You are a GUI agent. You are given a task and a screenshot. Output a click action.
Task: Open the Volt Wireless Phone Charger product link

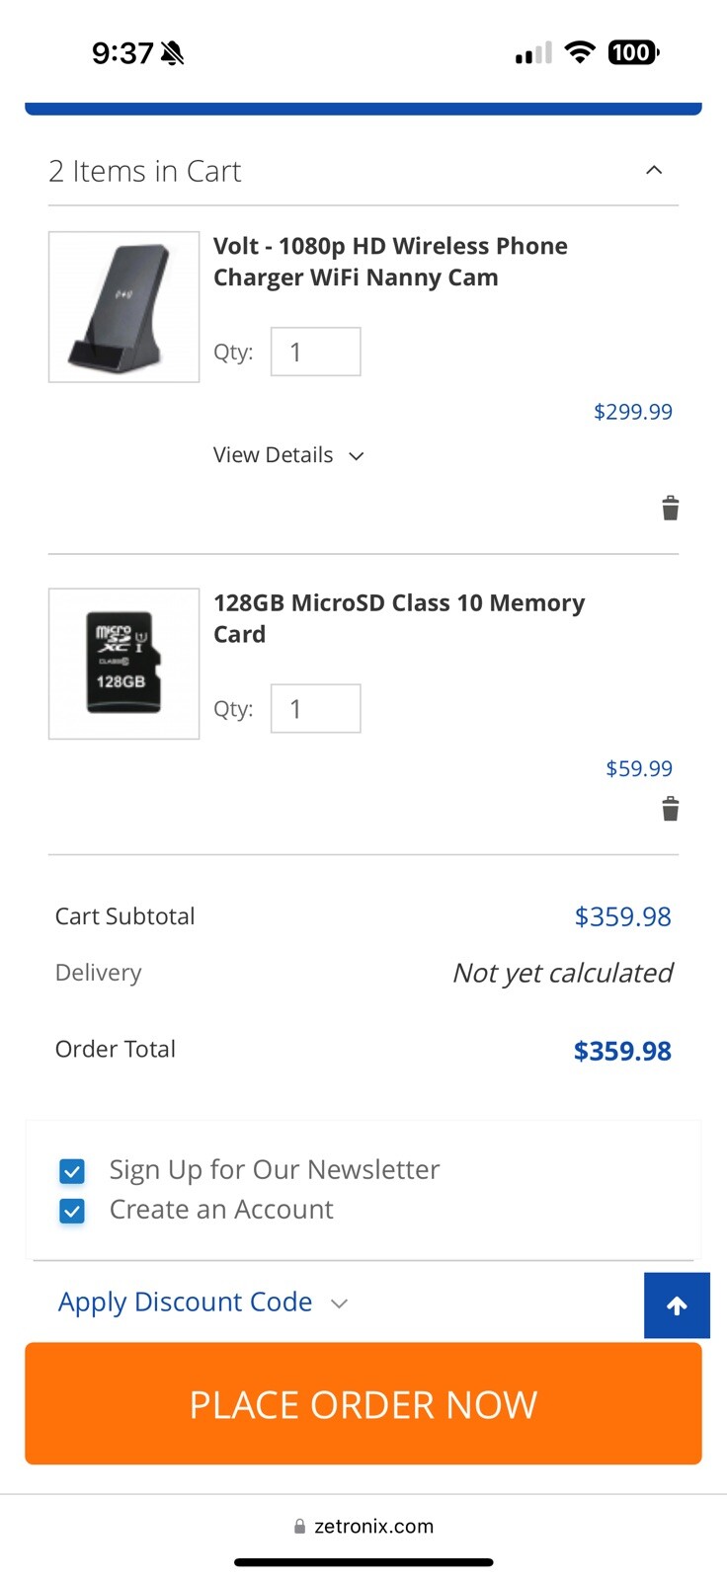(x=390, y=262)
